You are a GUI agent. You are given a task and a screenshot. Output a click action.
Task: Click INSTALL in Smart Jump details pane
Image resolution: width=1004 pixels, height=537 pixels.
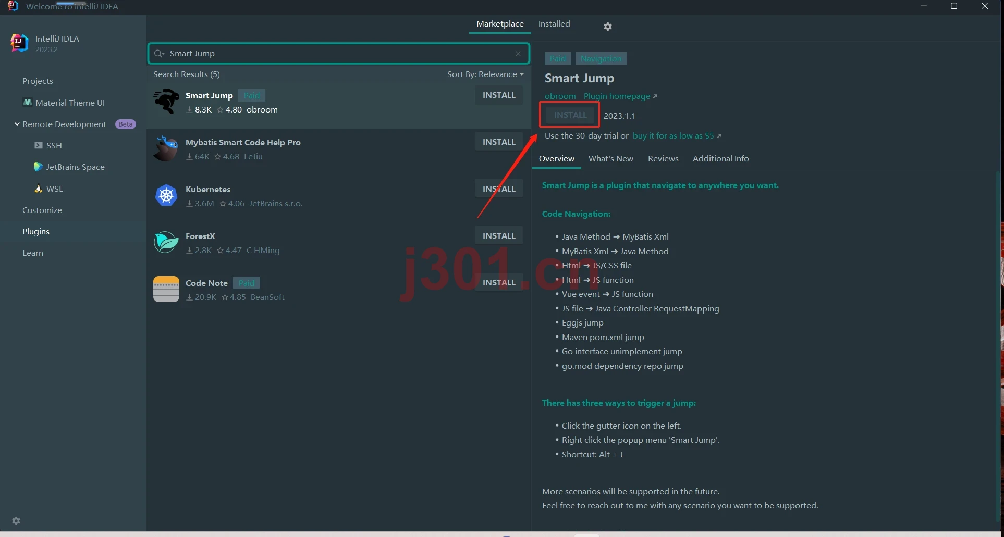570,115
